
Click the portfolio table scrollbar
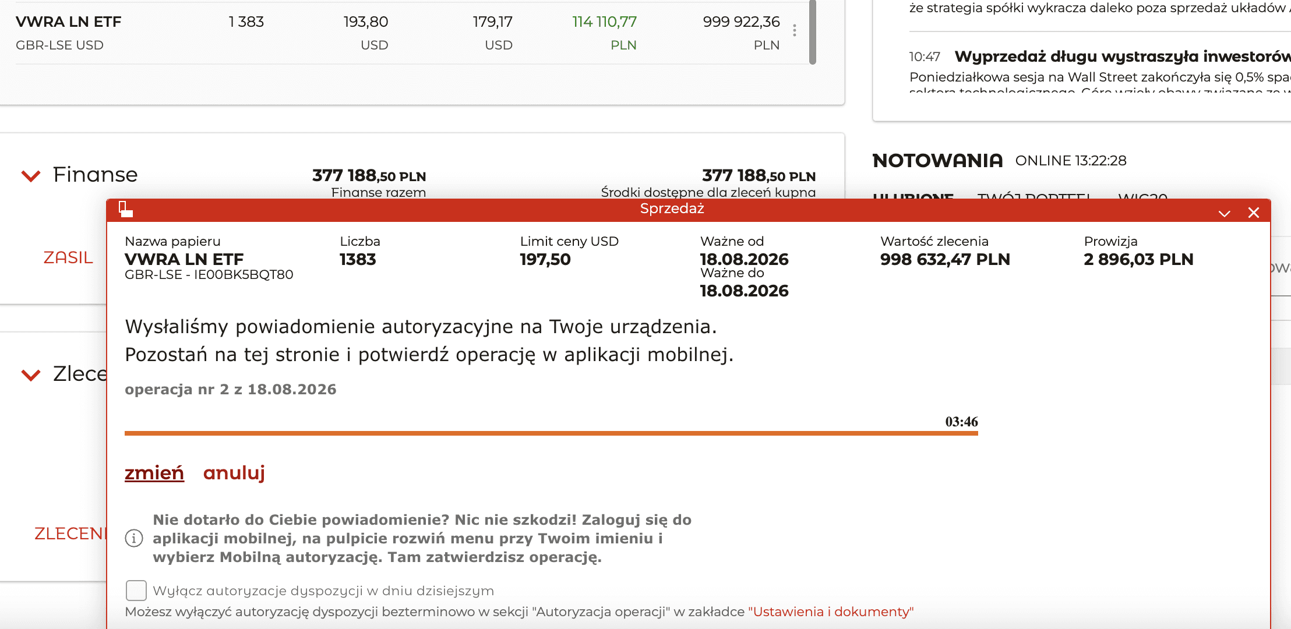click(x=813, y=31)
